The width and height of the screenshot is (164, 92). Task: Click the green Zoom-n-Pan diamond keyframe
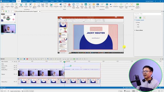[x=71, y=66]
